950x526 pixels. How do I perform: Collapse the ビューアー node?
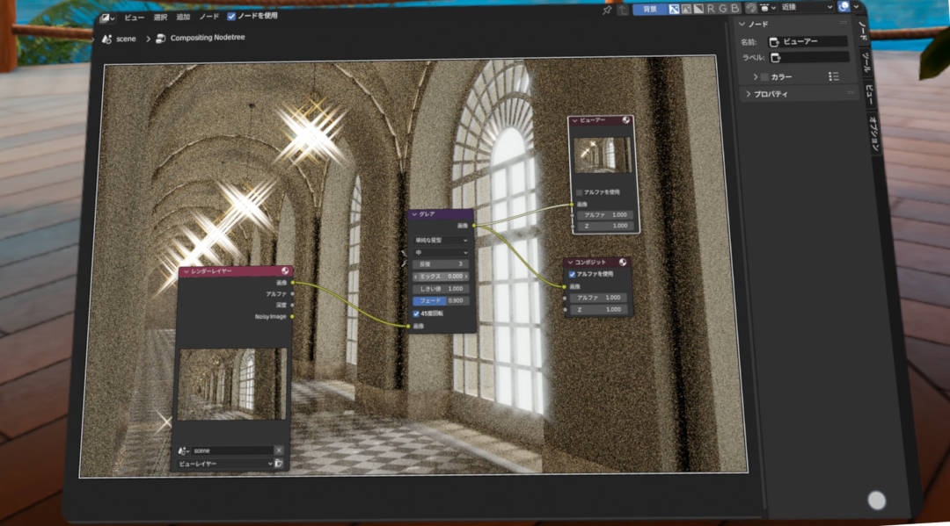click(575, 120)
